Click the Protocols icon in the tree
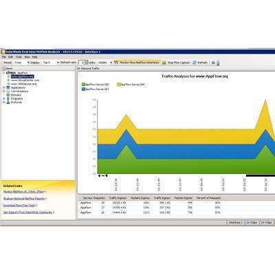The height and width of the screenshot is (275, 275). 8,102
